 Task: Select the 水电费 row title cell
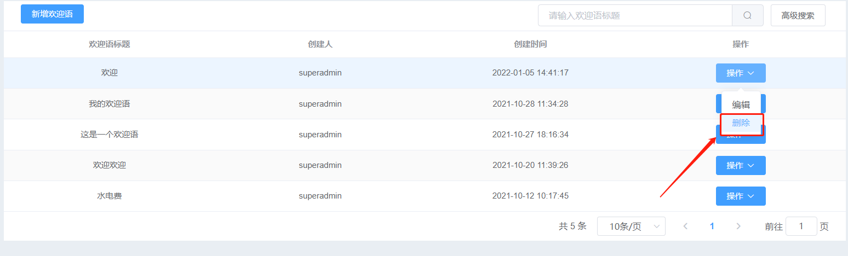[110, 196]
